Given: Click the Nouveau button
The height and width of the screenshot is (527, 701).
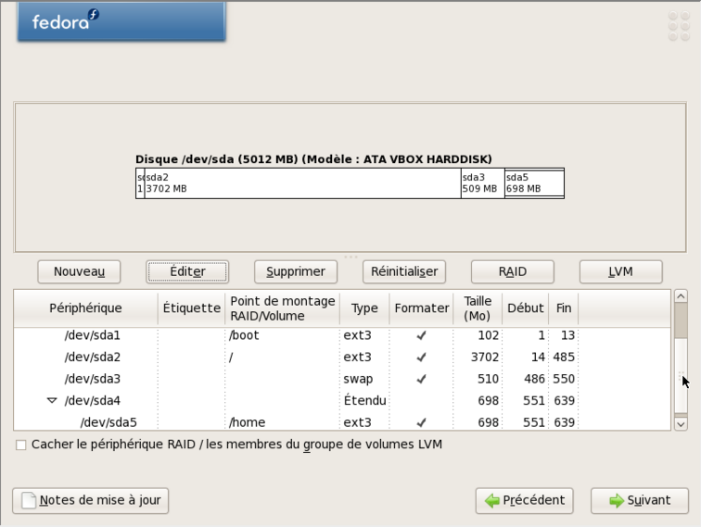Looking at the screenshot, I should [79, 271].
